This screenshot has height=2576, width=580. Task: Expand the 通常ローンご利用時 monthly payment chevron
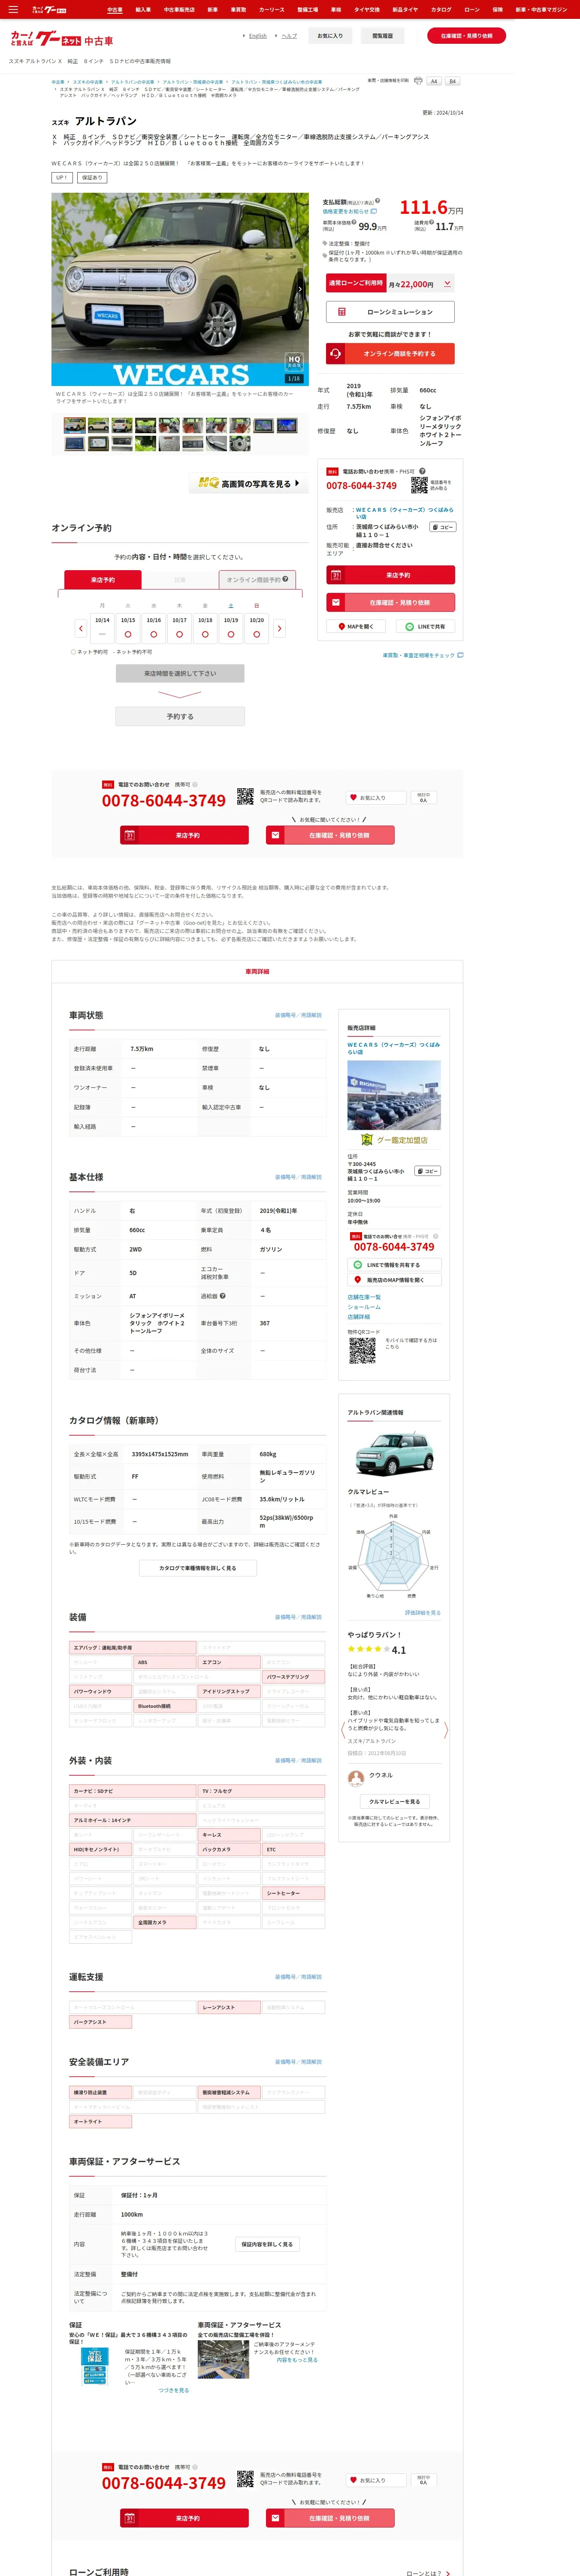(x=447, y=284)
